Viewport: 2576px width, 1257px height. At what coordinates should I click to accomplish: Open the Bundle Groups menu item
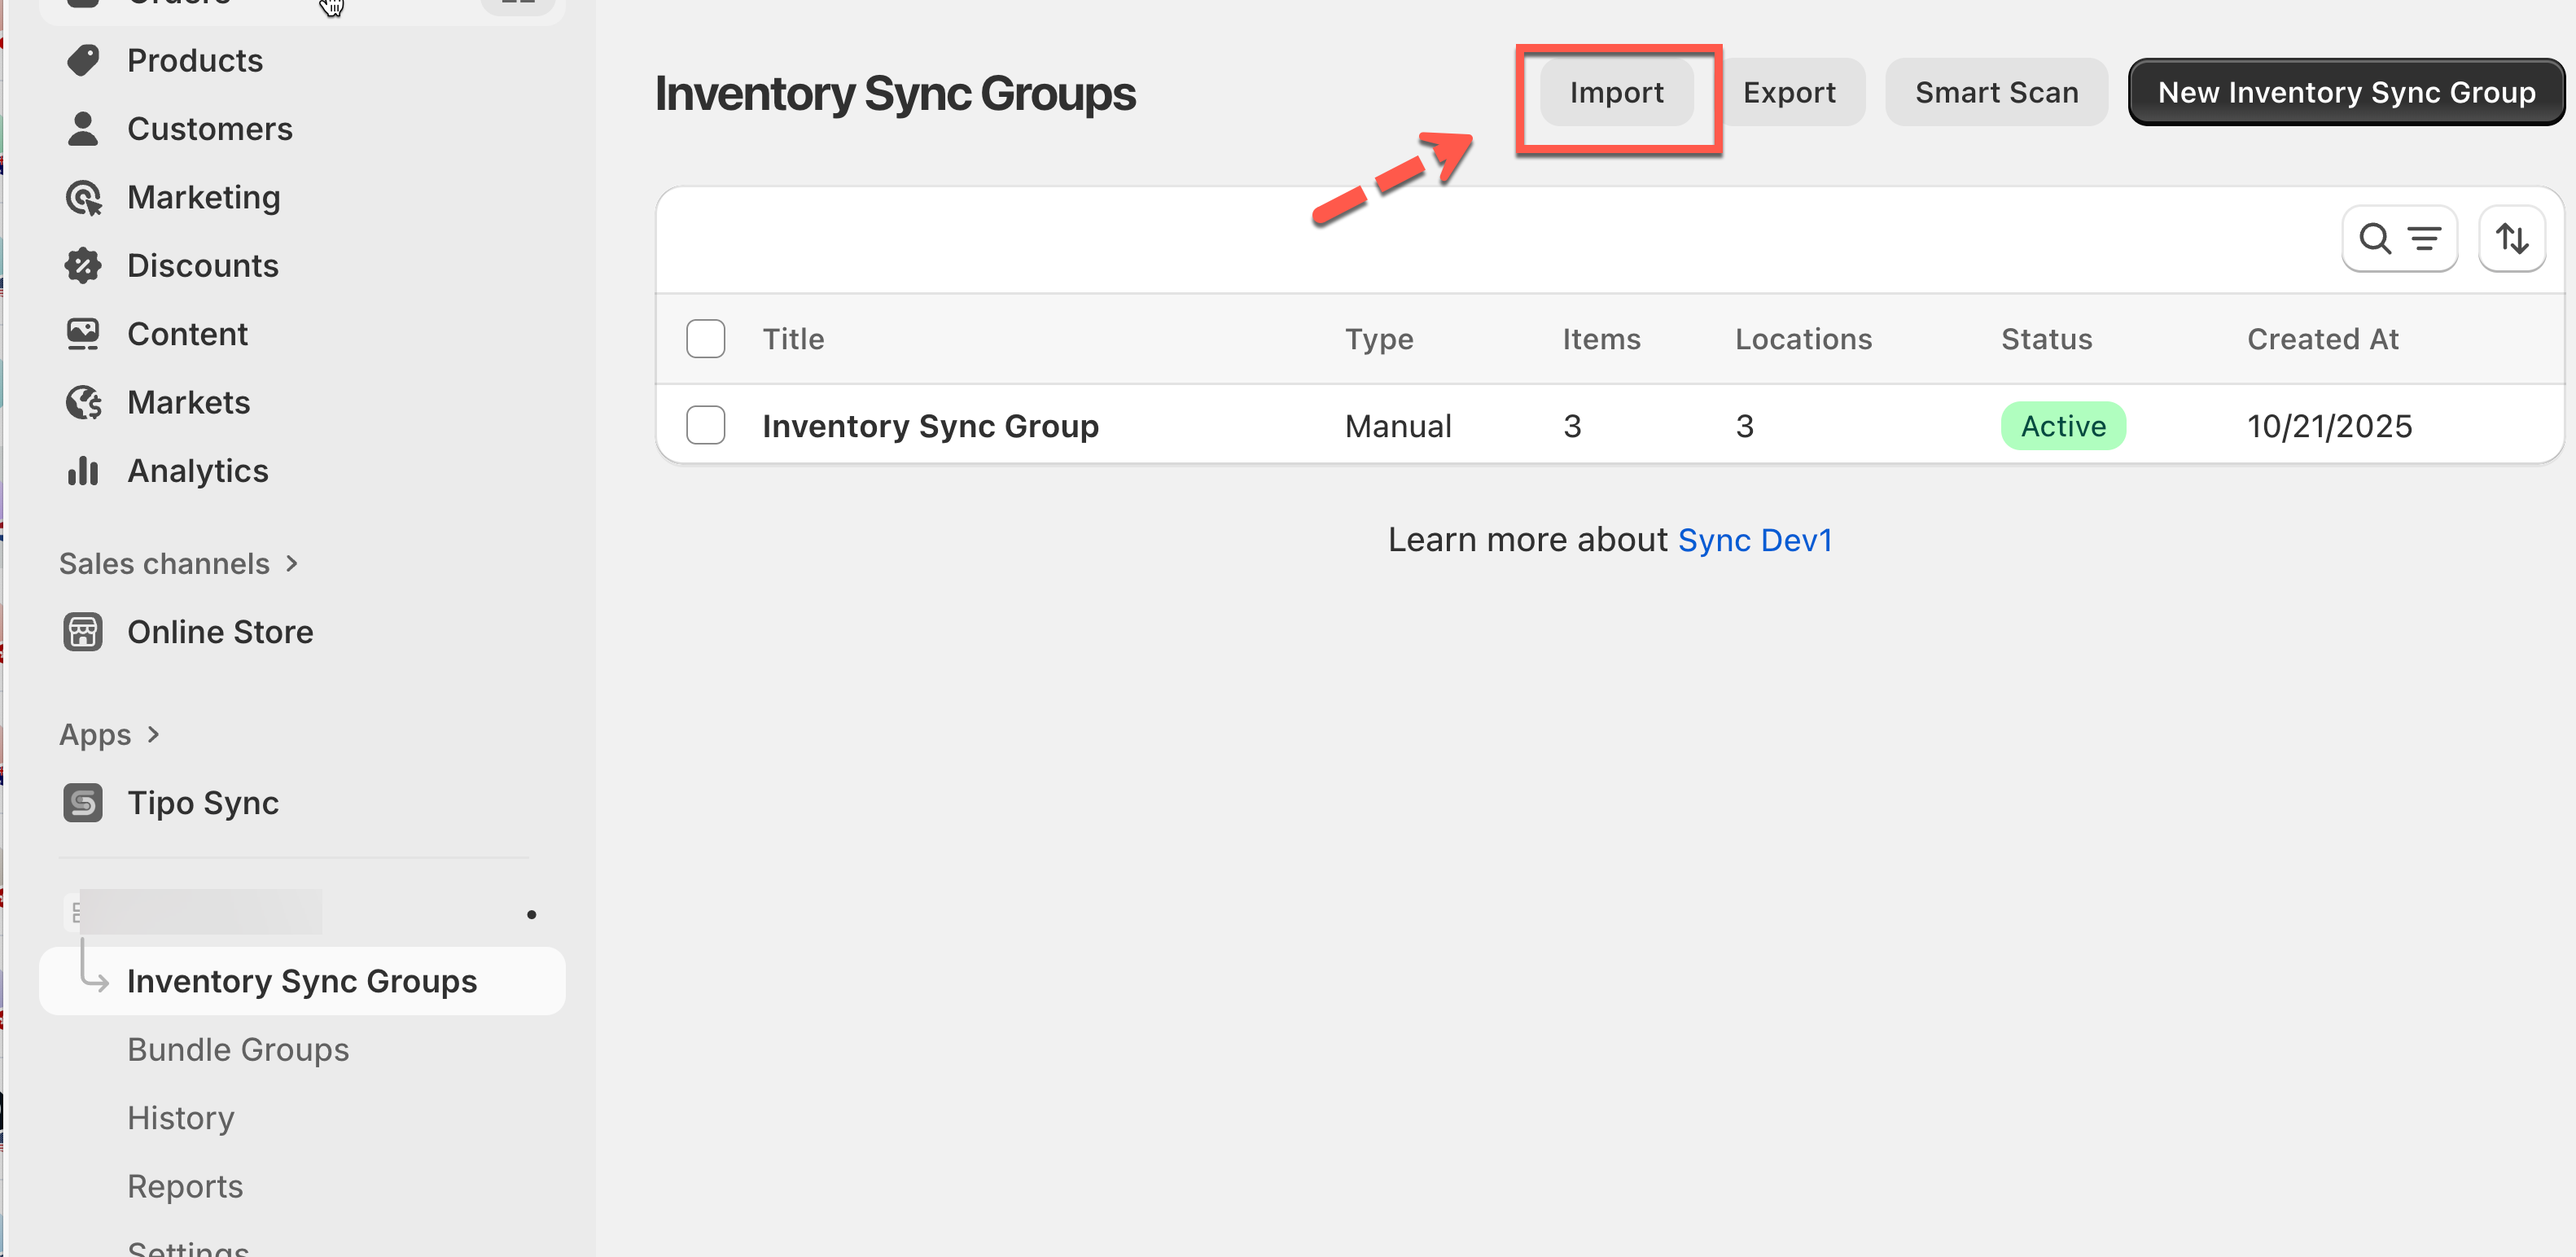tap(238, 1049)
